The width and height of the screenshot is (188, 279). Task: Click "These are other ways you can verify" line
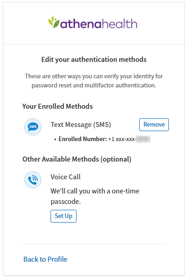[x=94, y=76]
